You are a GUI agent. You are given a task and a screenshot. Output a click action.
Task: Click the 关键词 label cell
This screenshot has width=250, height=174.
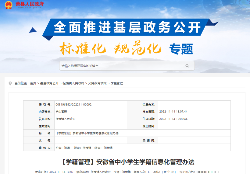[143, 141]
